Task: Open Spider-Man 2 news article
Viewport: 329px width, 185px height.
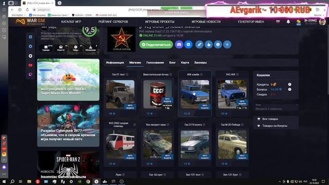Action: point(68,164)
